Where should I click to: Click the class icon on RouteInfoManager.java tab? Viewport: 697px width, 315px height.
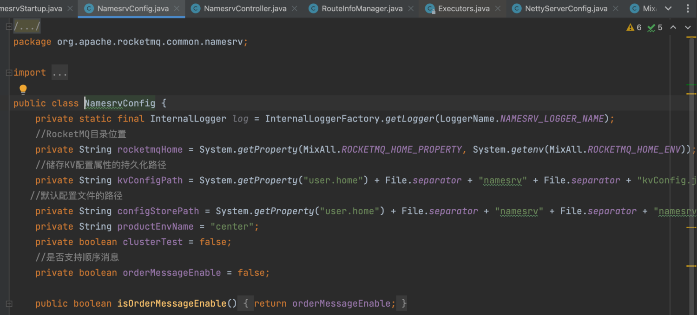coord(314,8)
